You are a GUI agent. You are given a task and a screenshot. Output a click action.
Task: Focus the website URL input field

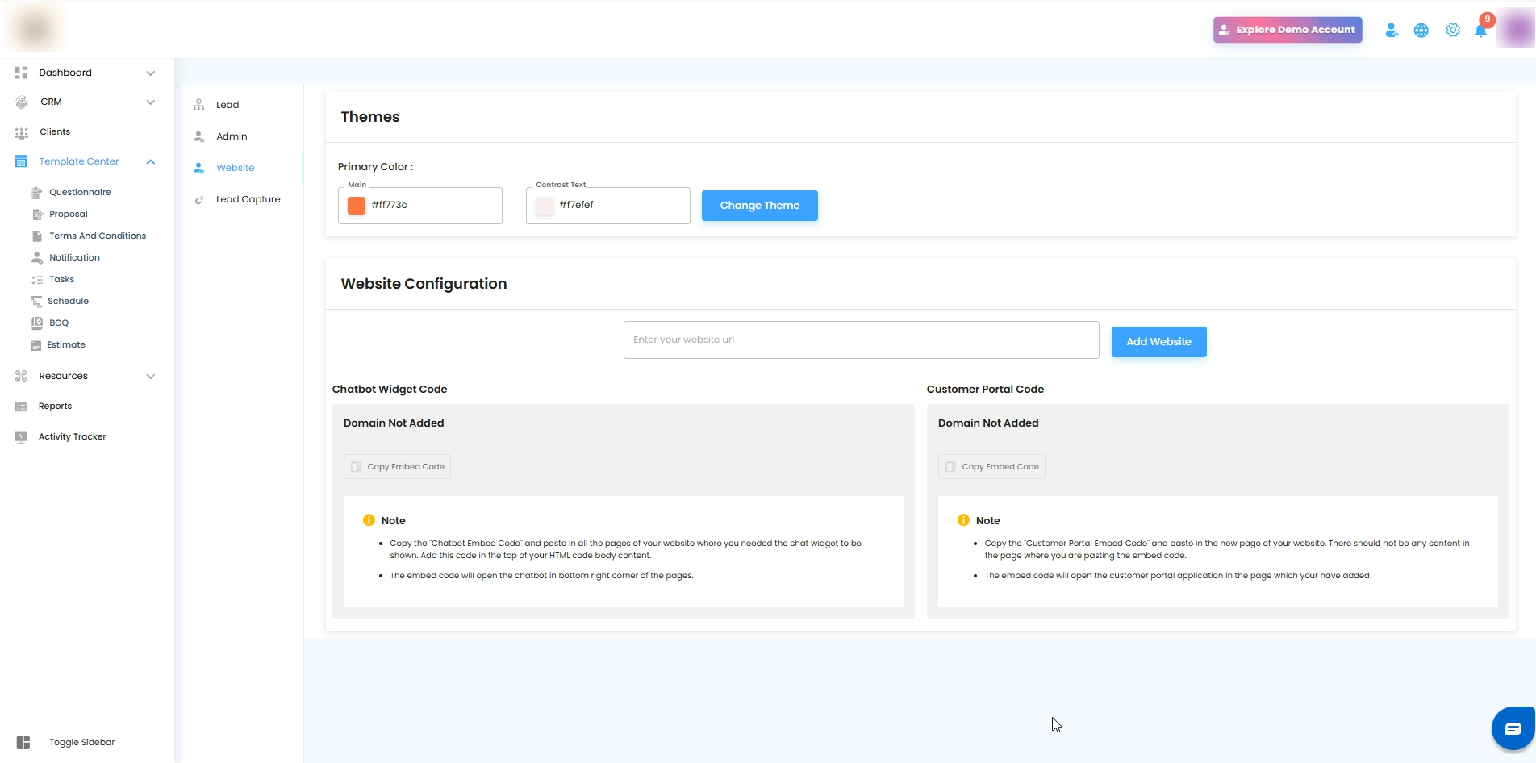[862, 340]
